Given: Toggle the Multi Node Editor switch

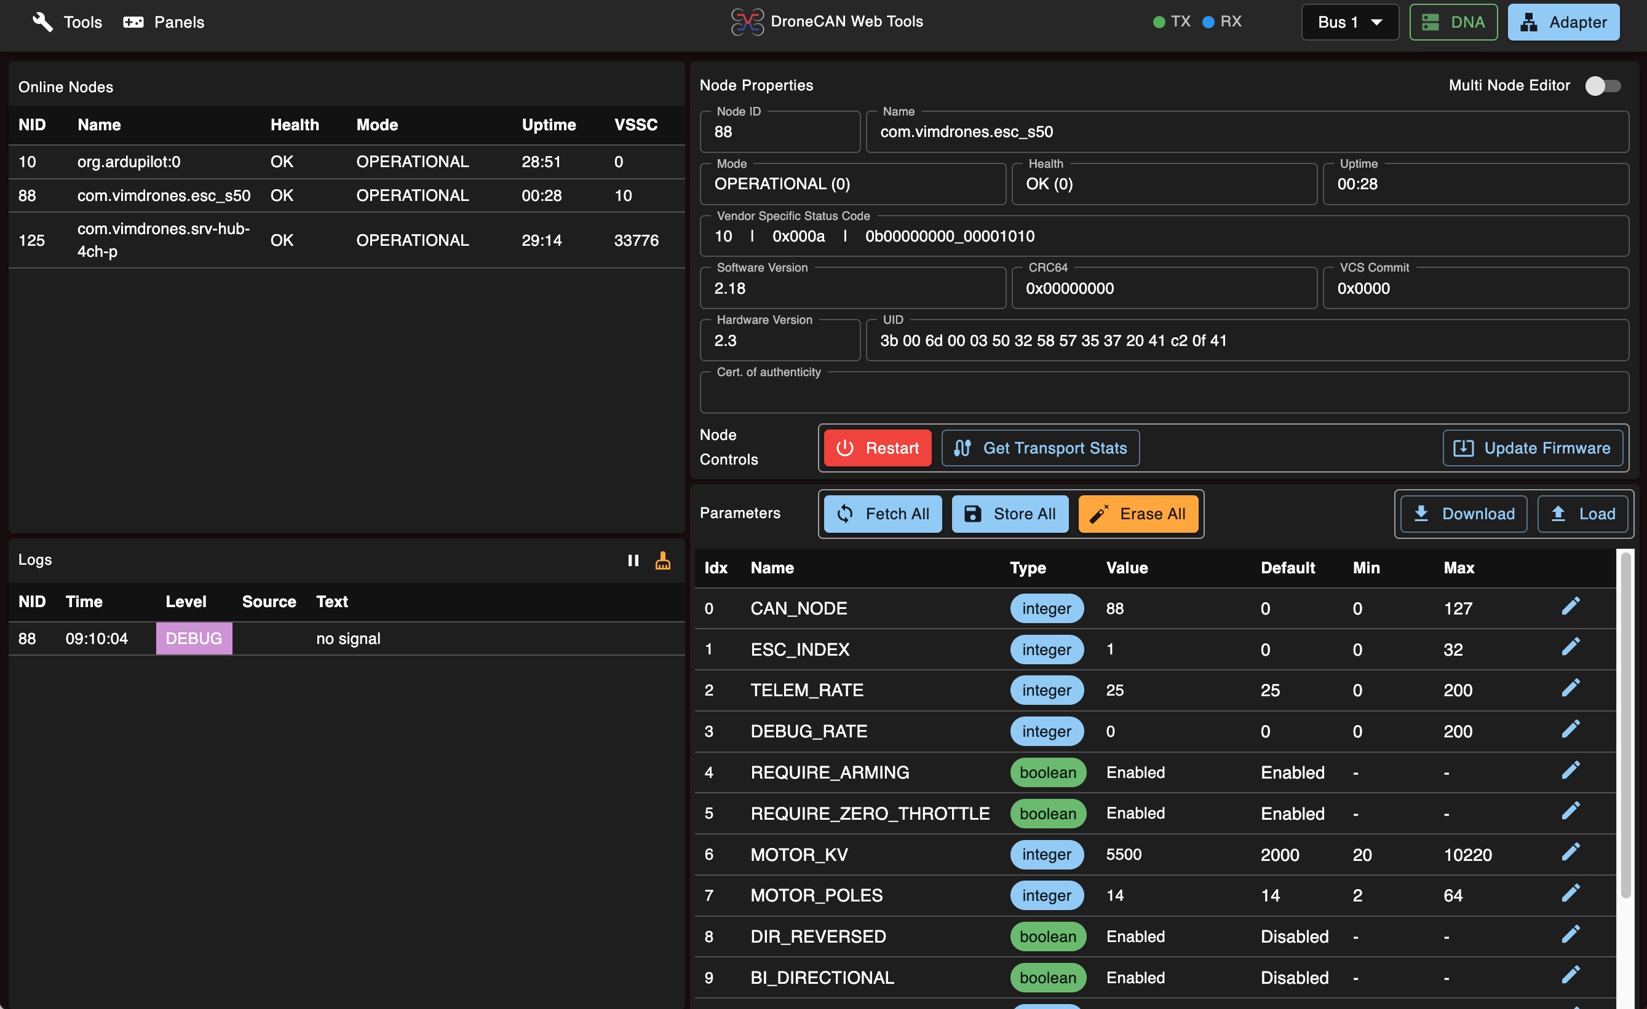Looking at the screenshot, I should [1602, 85].
